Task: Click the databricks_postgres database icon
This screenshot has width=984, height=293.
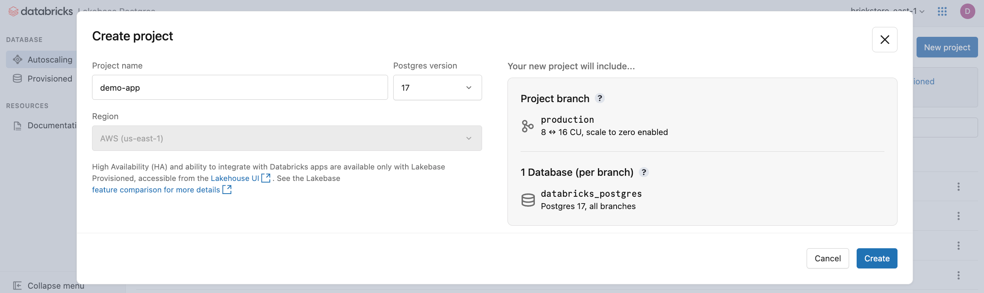Action: click(x=528, y=200)
